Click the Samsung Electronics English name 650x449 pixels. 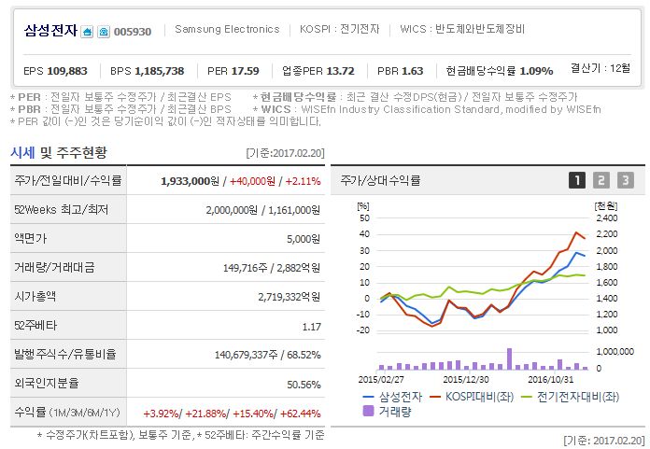[227, 29]
